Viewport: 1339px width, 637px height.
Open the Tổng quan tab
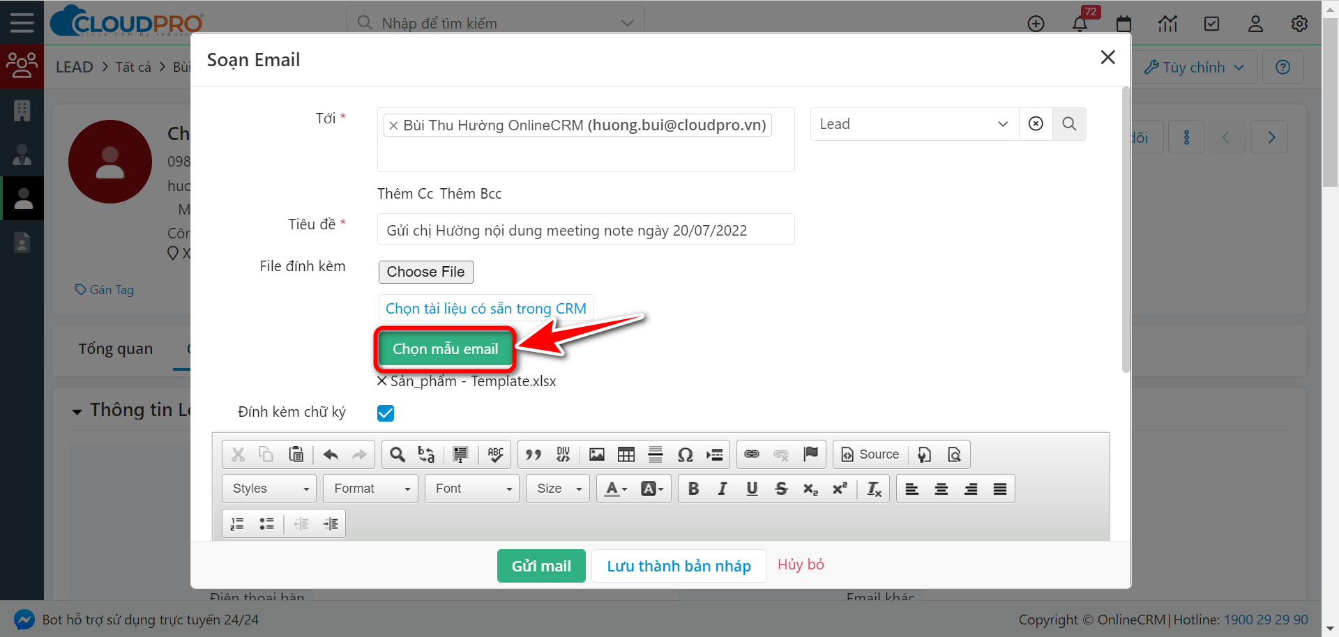(116, 349)
